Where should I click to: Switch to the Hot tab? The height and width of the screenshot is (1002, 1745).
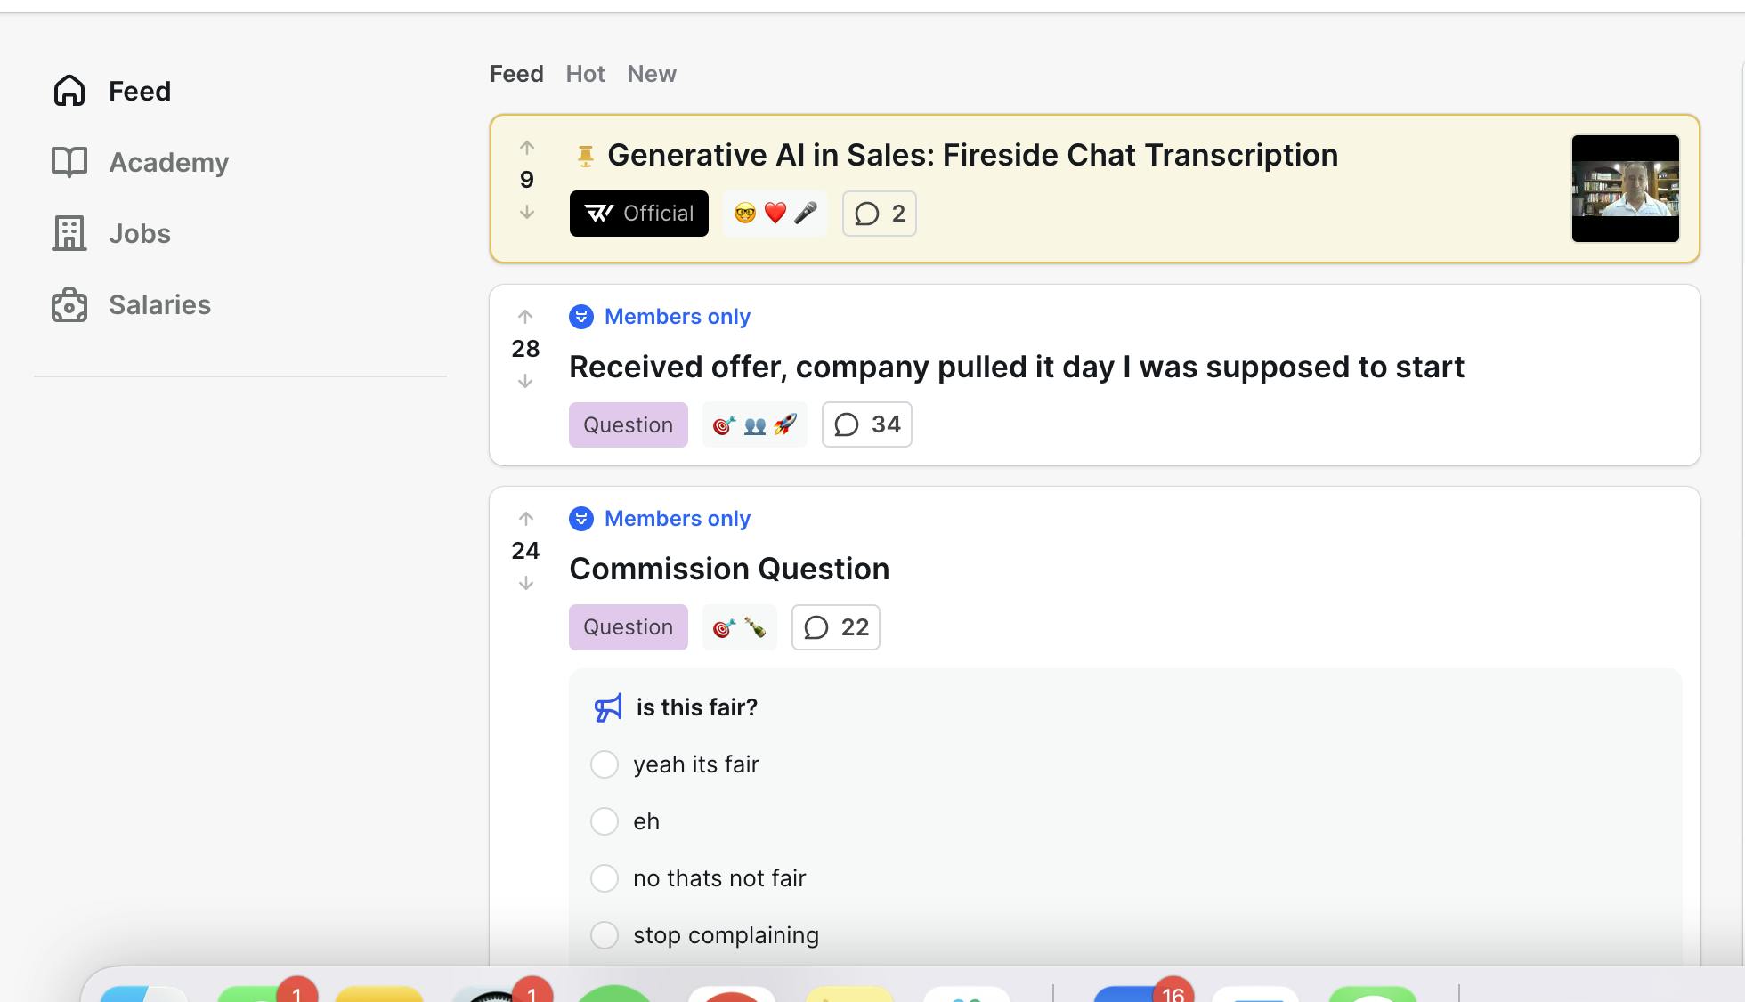(x=585, y=74)
